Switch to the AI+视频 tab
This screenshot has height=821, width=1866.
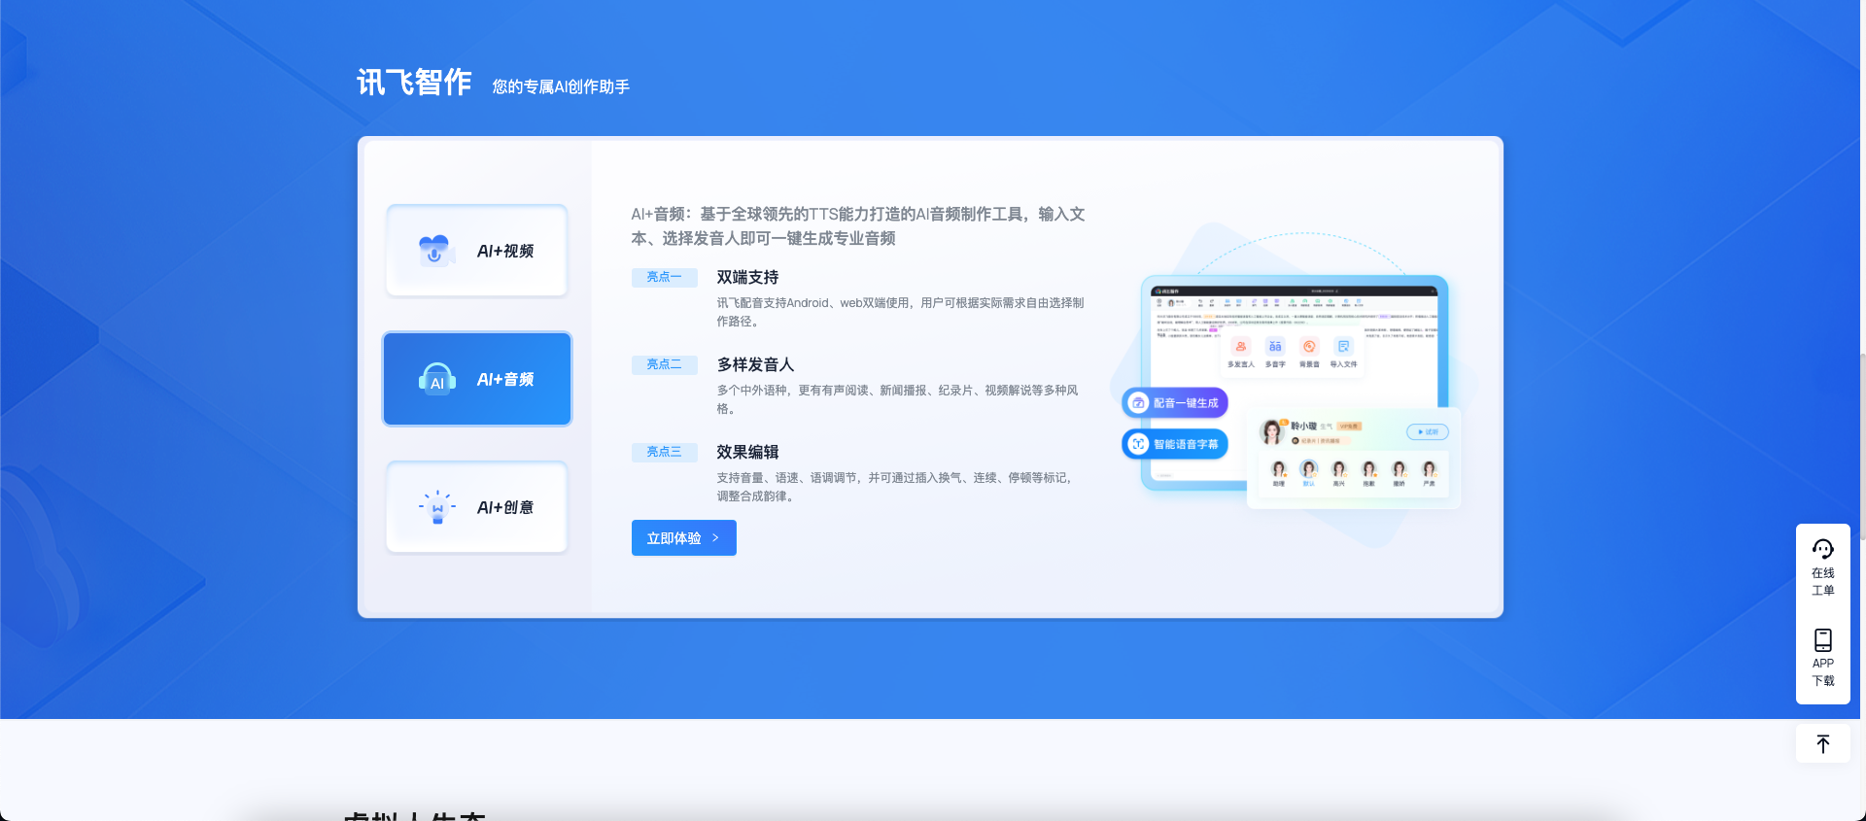click(476, 251)
